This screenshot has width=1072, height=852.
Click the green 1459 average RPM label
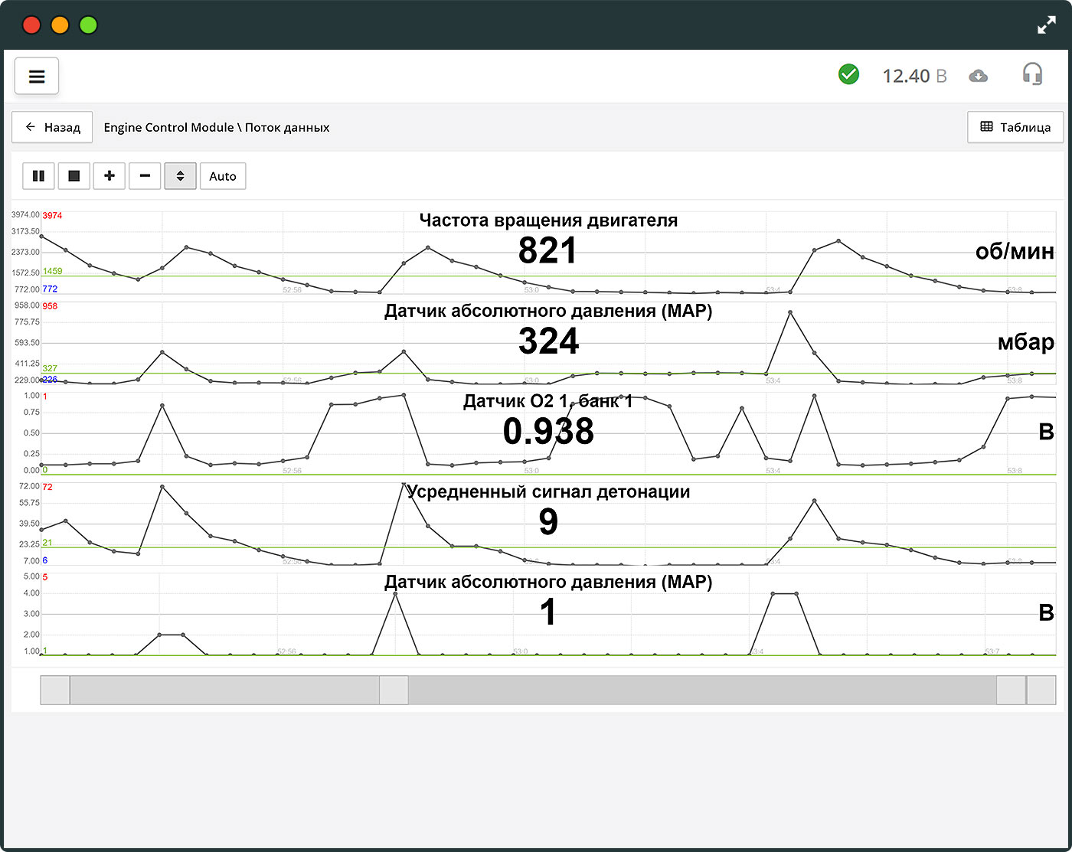(52, 271)
